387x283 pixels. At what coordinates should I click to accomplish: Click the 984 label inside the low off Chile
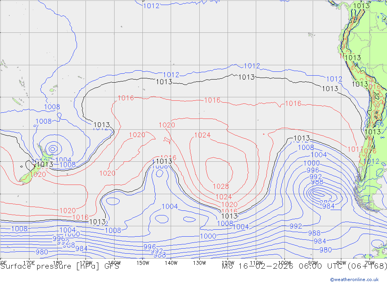328,206
